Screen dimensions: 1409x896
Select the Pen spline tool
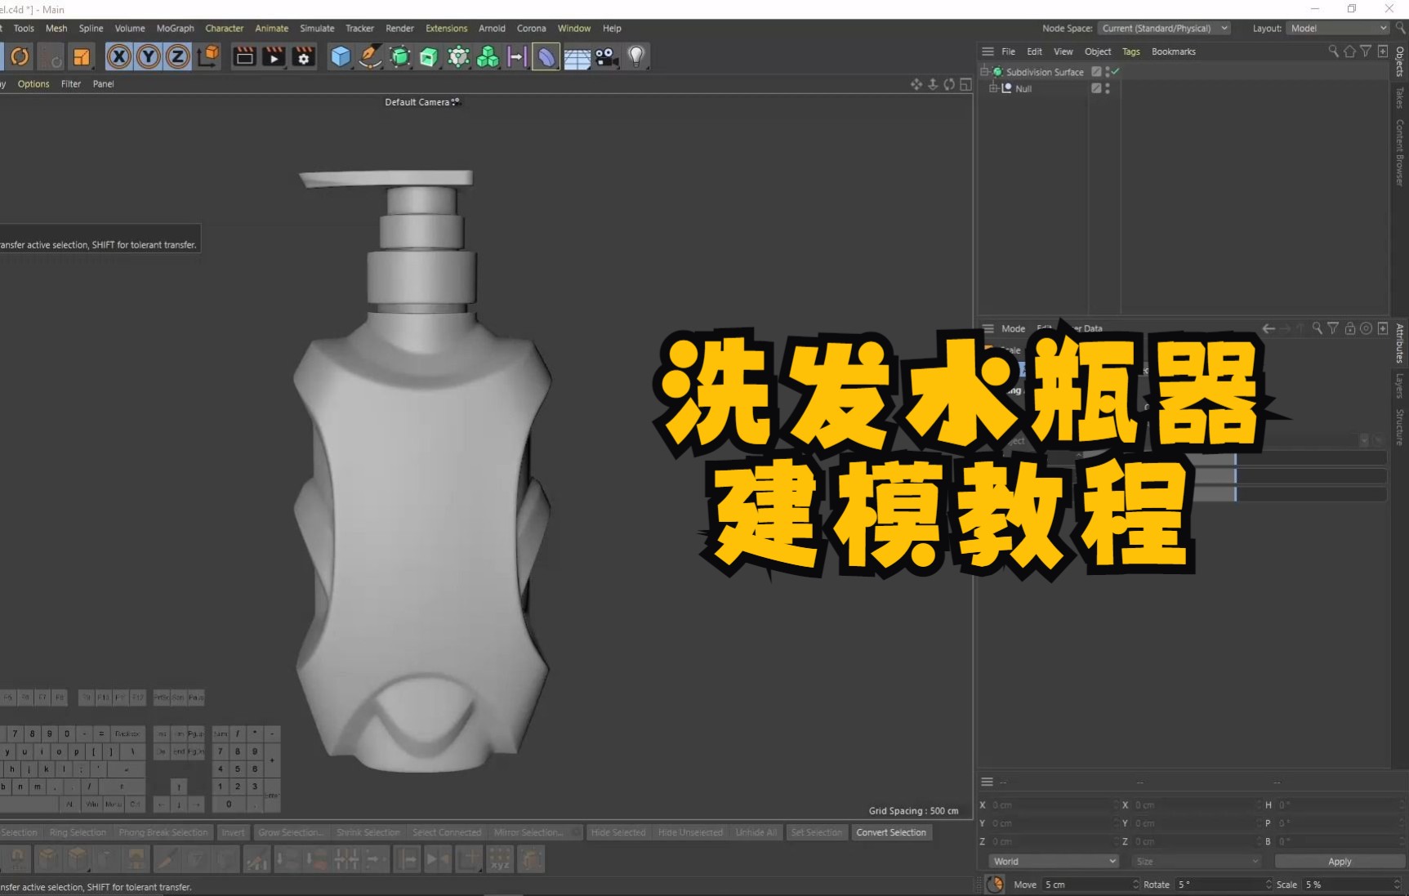tap(369, 56)
